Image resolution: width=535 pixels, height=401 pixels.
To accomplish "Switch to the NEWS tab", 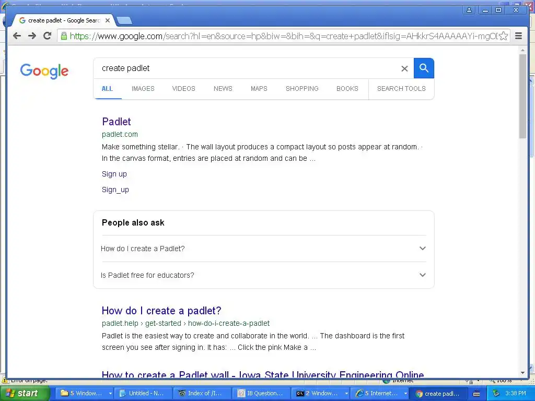I will coord(223,89).
